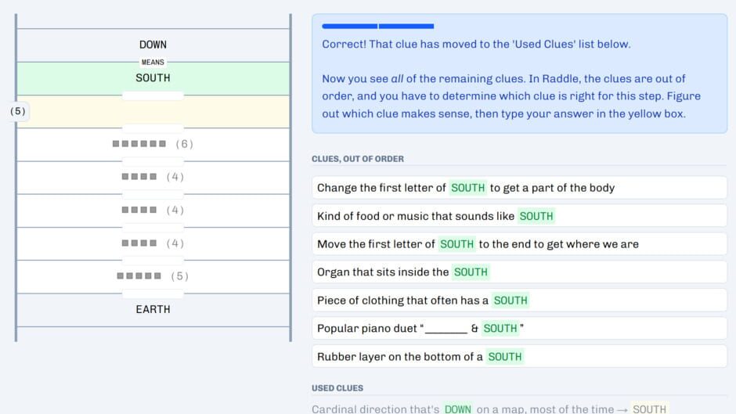Select the 'Organ that sits inside' clue

(519, 272)
